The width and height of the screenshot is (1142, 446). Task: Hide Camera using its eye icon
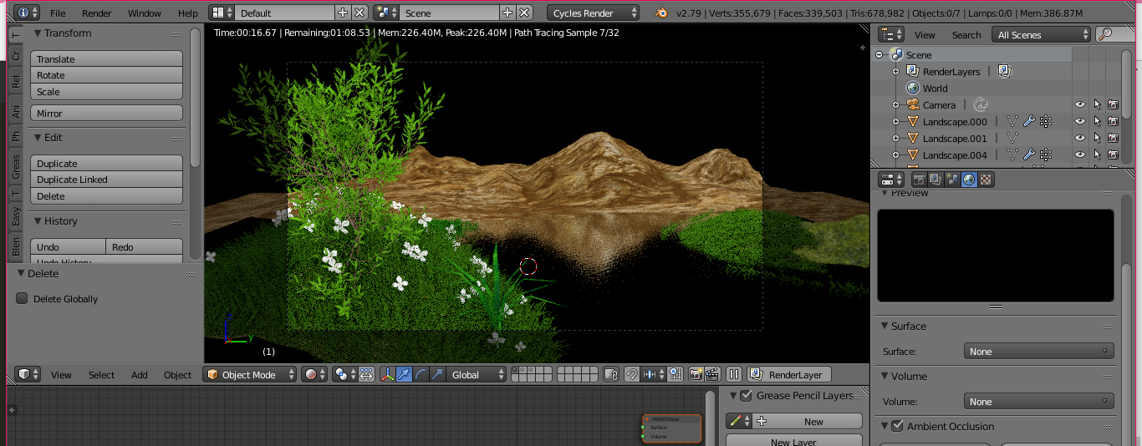1079,105
